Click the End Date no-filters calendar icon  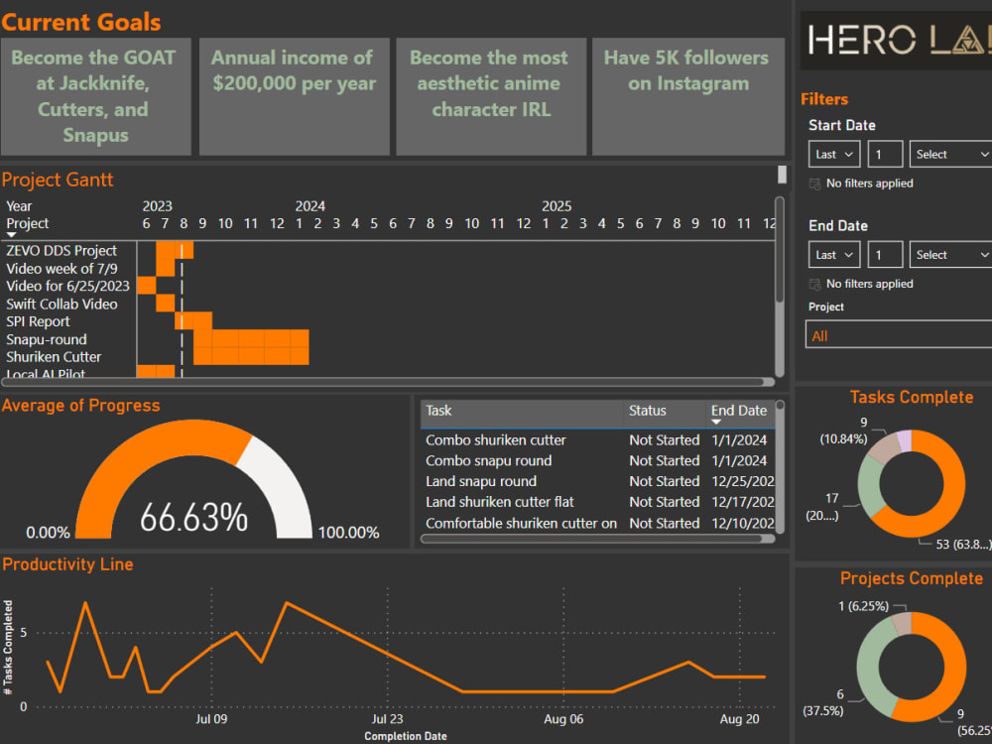tap(814, 284)
